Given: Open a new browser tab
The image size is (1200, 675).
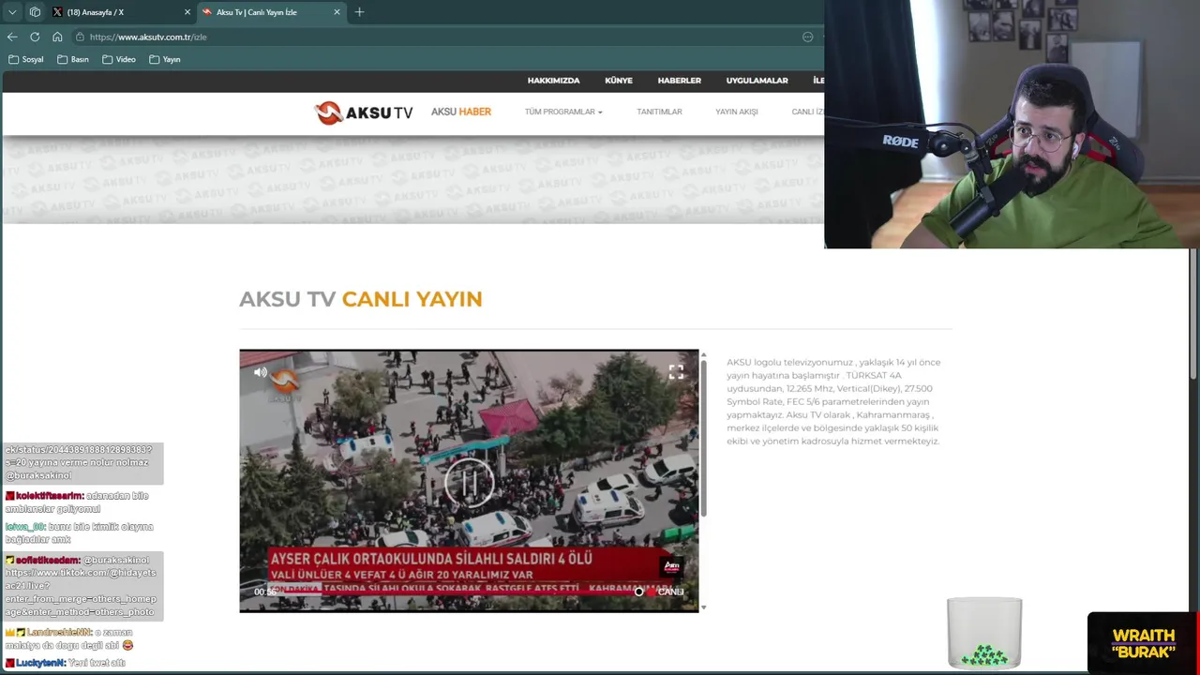Looking at the screenshot, I should tap(359, 12).
